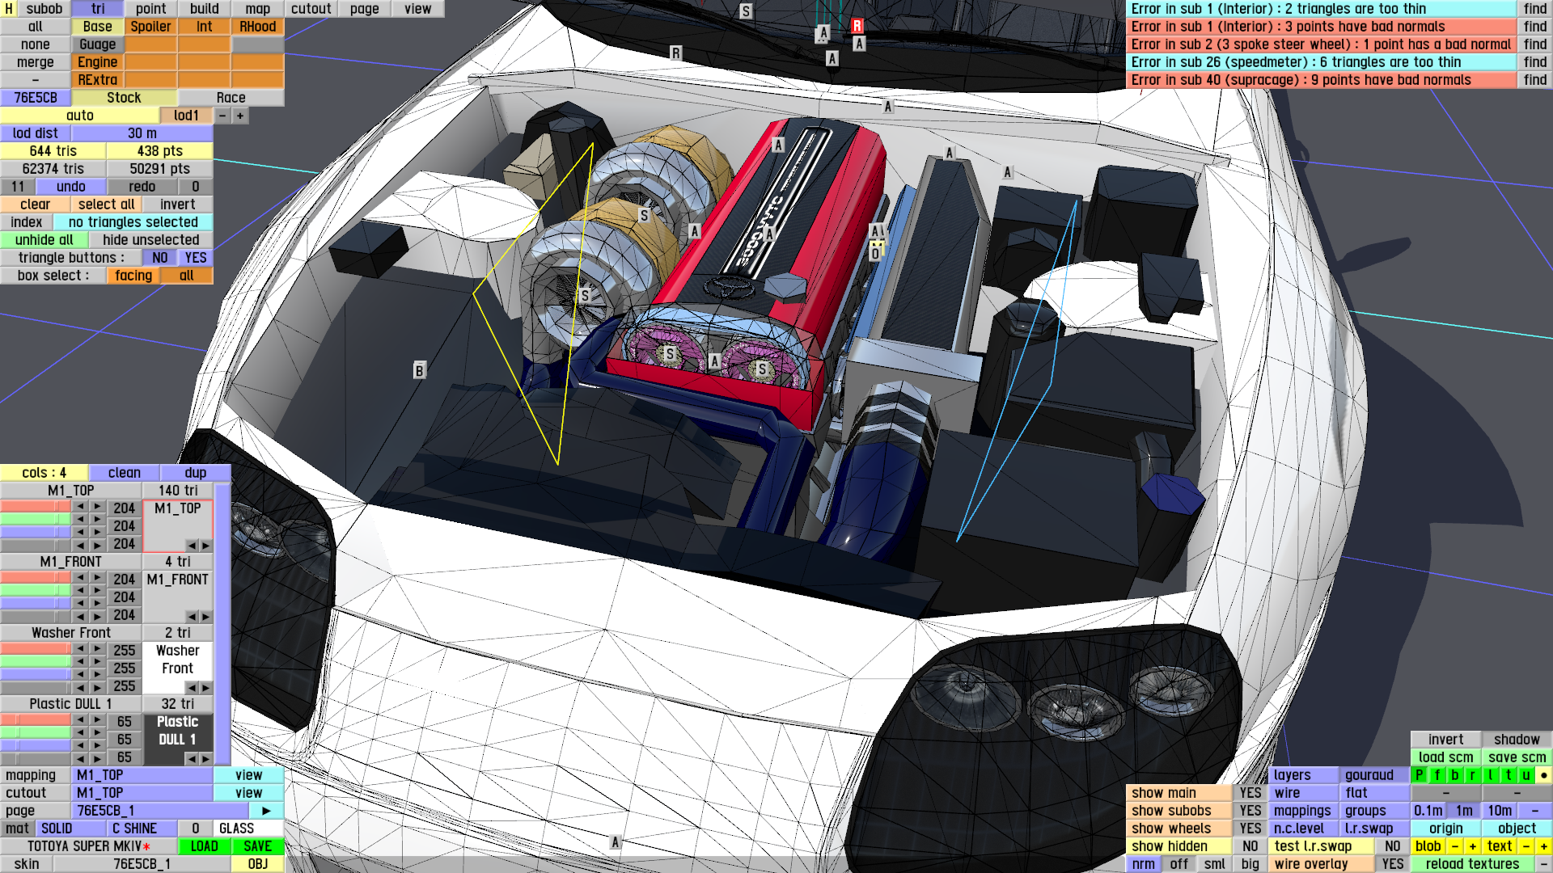Open the cutout editor tab
This screenshot has width=1553, height=873.
(311, 9)
